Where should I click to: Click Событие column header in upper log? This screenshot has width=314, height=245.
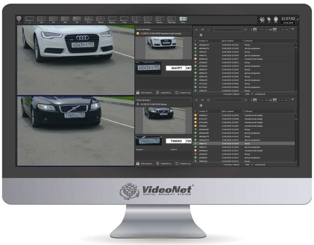click(x=269, y=41)
